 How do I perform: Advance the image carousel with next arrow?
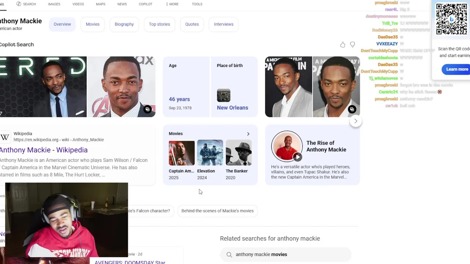(x=355, y=121)
